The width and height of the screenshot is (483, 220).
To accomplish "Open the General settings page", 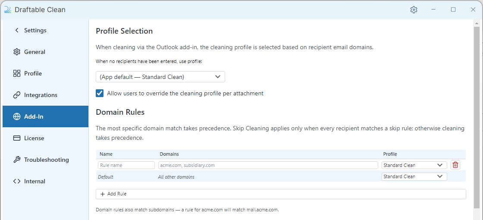I will (45, 52).
